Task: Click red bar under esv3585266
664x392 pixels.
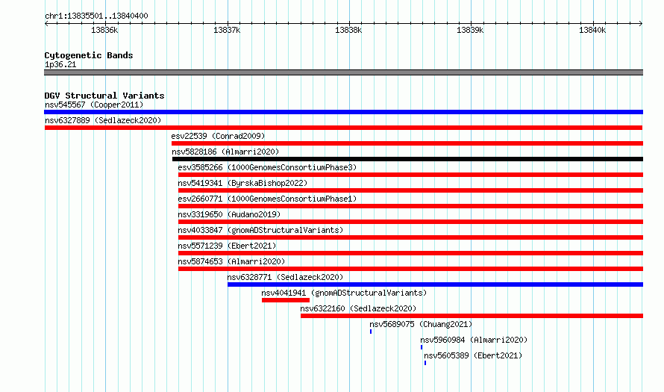Action: 411,175
